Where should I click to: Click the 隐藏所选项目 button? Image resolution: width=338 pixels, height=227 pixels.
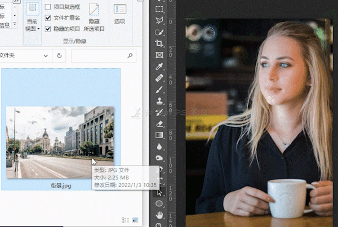pyautogui.click(x=94, y=17)
